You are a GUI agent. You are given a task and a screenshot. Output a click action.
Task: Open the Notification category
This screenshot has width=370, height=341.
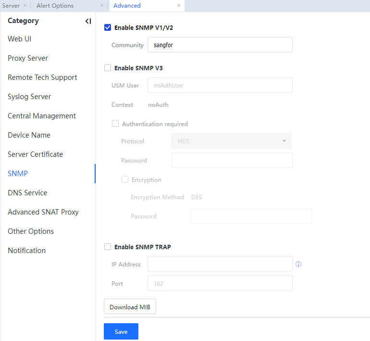[x=27, y=251]
